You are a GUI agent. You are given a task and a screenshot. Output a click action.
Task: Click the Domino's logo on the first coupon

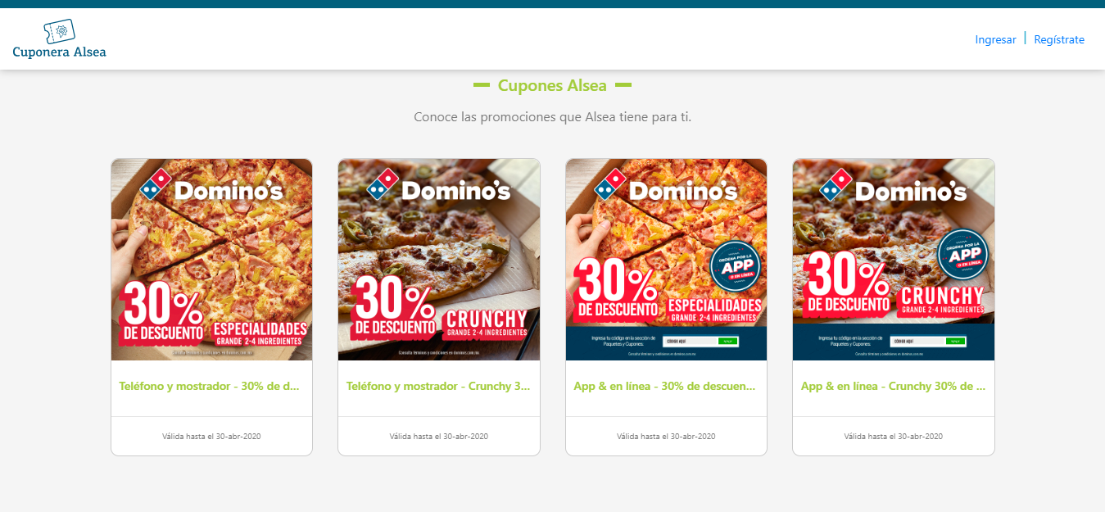[211, 185]
